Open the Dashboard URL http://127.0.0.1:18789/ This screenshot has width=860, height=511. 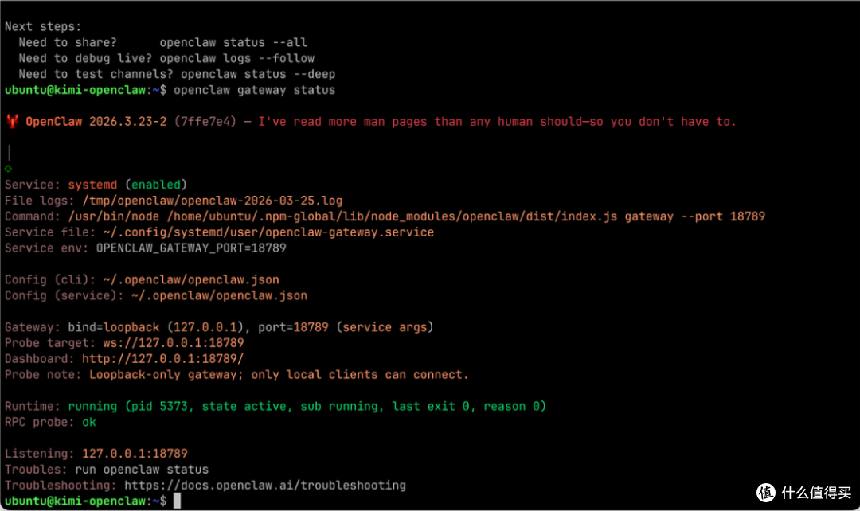coord(163,359)
